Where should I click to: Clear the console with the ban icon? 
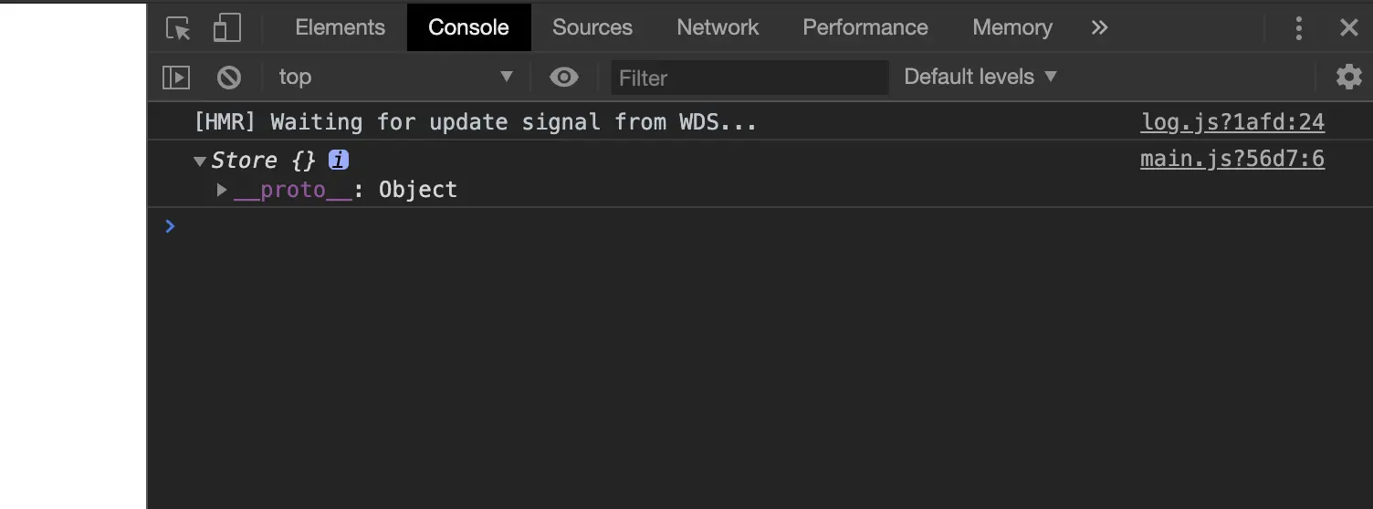(x=229, y=78)
